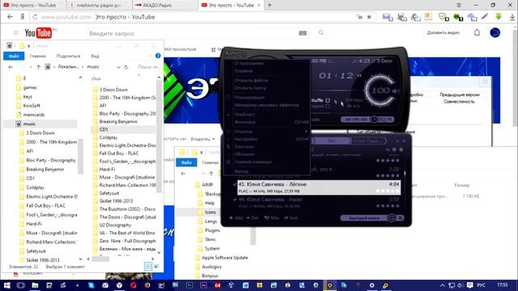This screenshot has height=291, width=518.
Task: Open Task View on the taskbar
Action: (20, 285)
